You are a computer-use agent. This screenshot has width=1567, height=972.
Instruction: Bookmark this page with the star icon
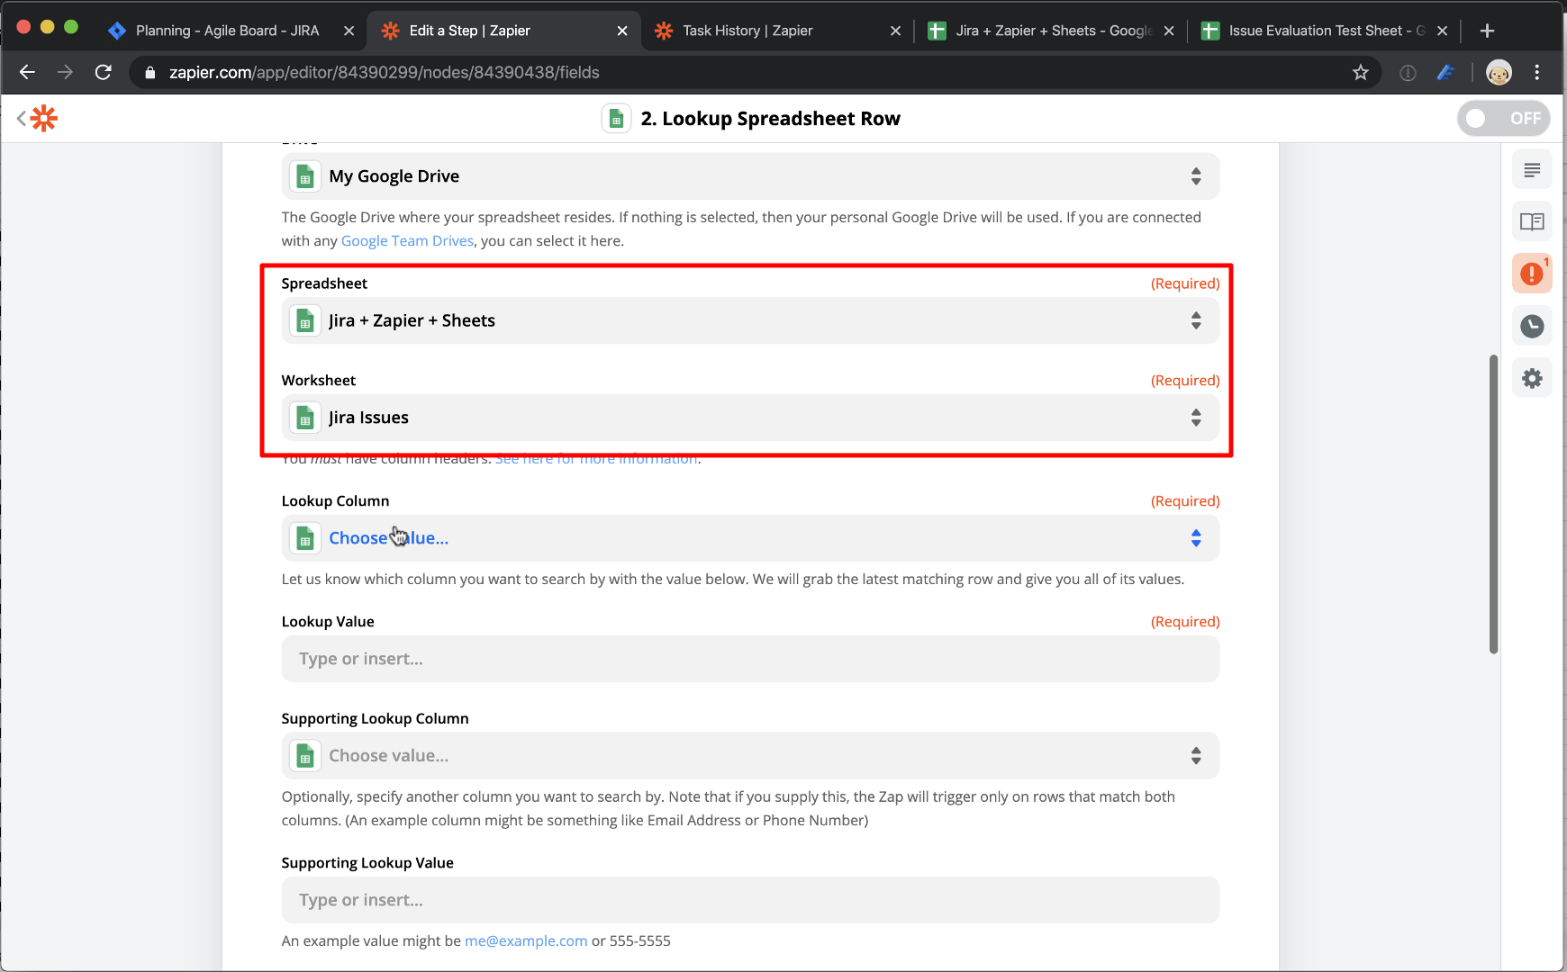click(1360, 72)
